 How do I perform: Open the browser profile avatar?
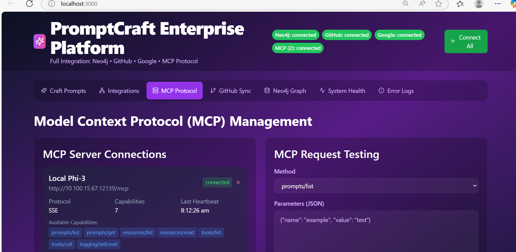[x=479, y=4]
